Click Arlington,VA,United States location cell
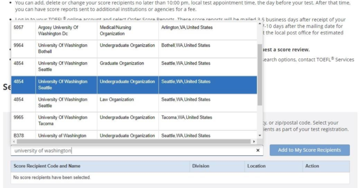 [208, 31]
